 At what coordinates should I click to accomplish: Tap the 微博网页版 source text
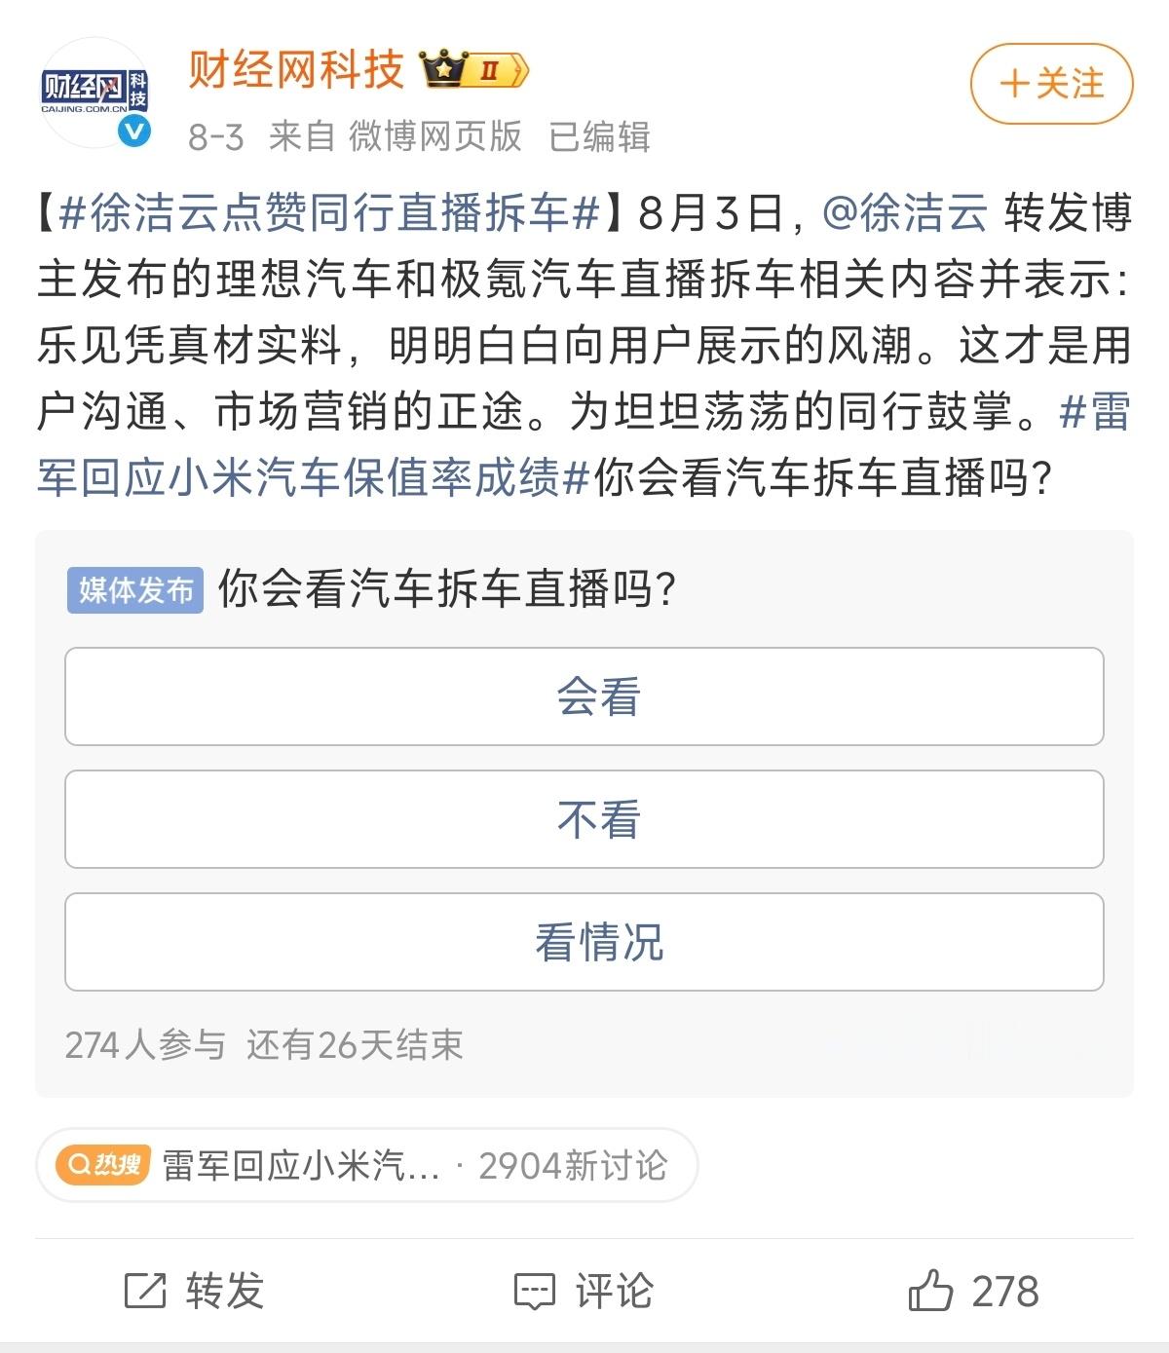[435, 136]
